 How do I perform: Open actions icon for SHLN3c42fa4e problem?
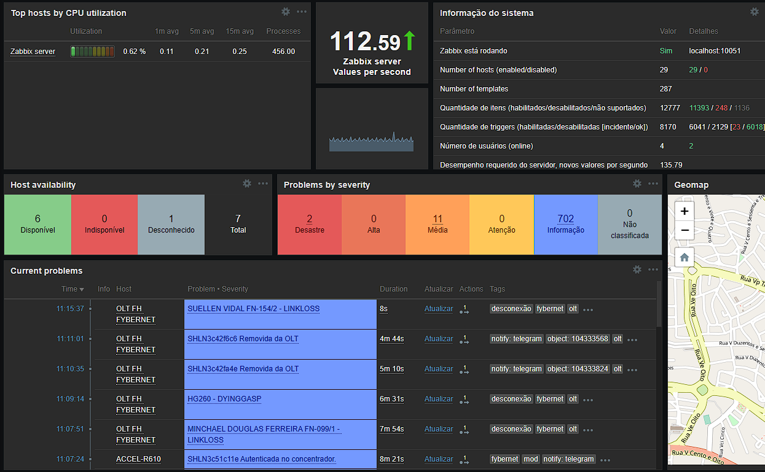[x=464, y=369]
